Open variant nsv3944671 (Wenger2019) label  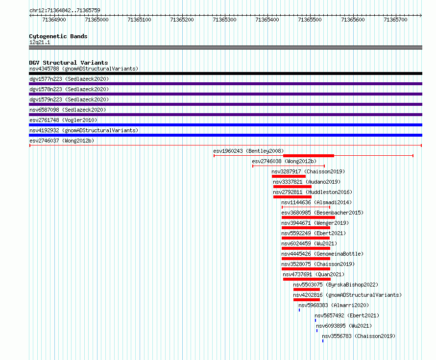click(x=315, y=223)
